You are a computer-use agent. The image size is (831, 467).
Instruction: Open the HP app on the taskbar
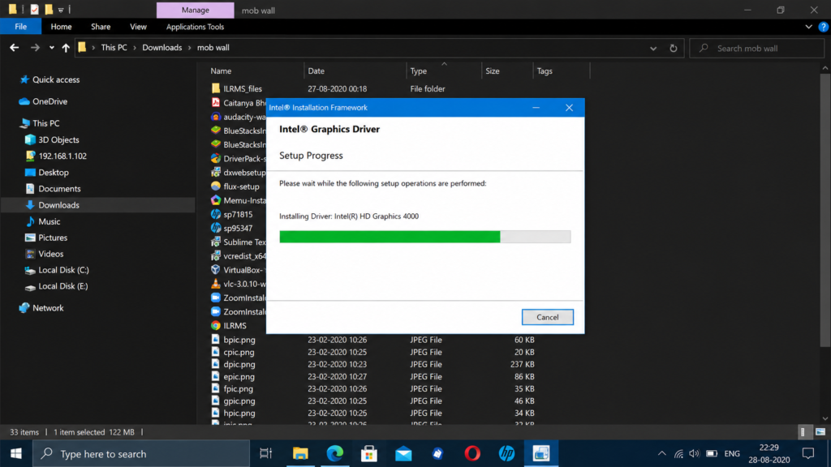pyautogui.click(x=506, y=453)
